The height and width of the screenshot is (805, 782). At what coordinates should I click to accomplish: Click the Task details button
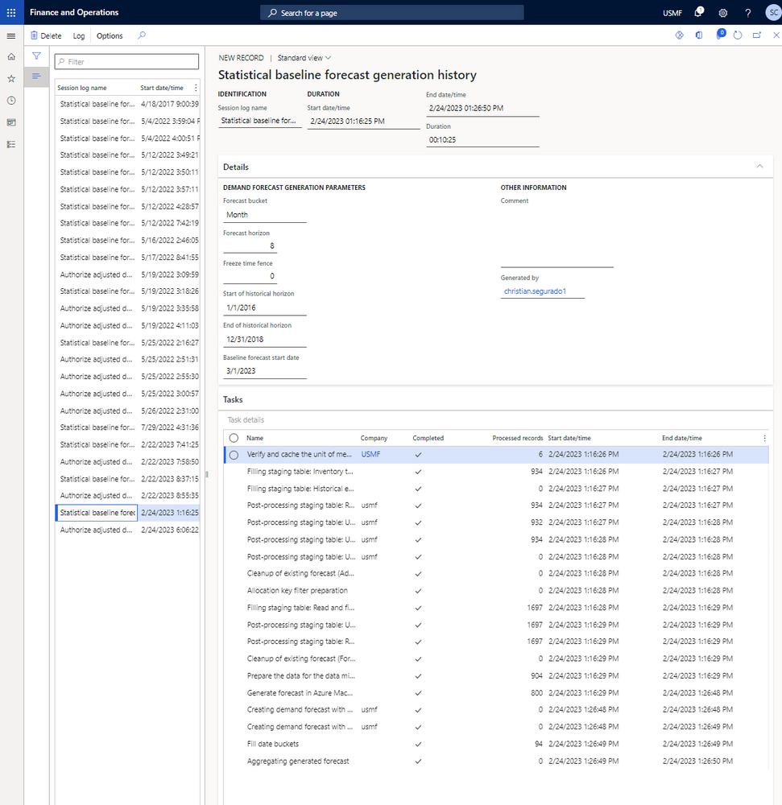coord(246,420)
